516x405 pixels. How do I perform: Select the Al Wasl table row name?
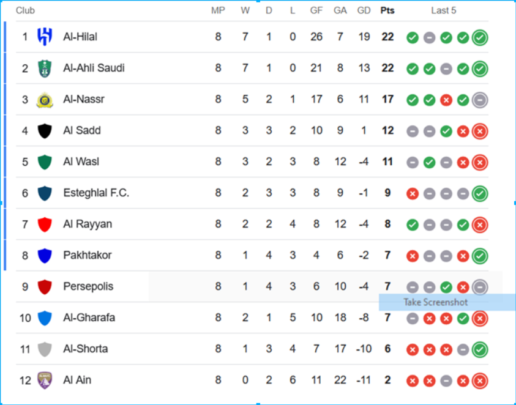click(81, 162)
